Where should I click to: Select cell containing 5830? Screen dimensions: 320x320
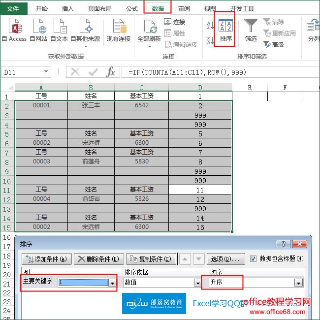[x=142, y=161]
